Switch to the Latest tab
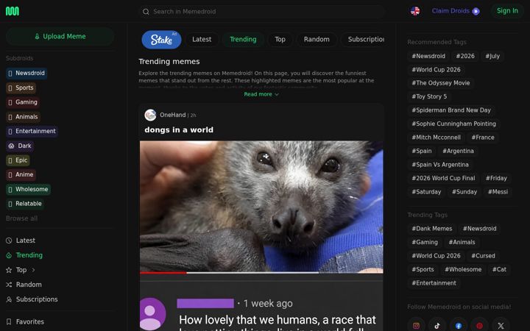This screenshot has width=530, height=331. [202, 40]
